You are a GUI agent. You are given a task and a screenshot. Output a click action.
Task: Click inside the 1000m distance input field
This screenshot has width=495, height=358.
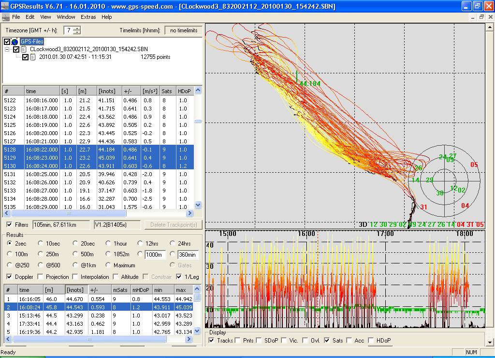tap(155, 254)
